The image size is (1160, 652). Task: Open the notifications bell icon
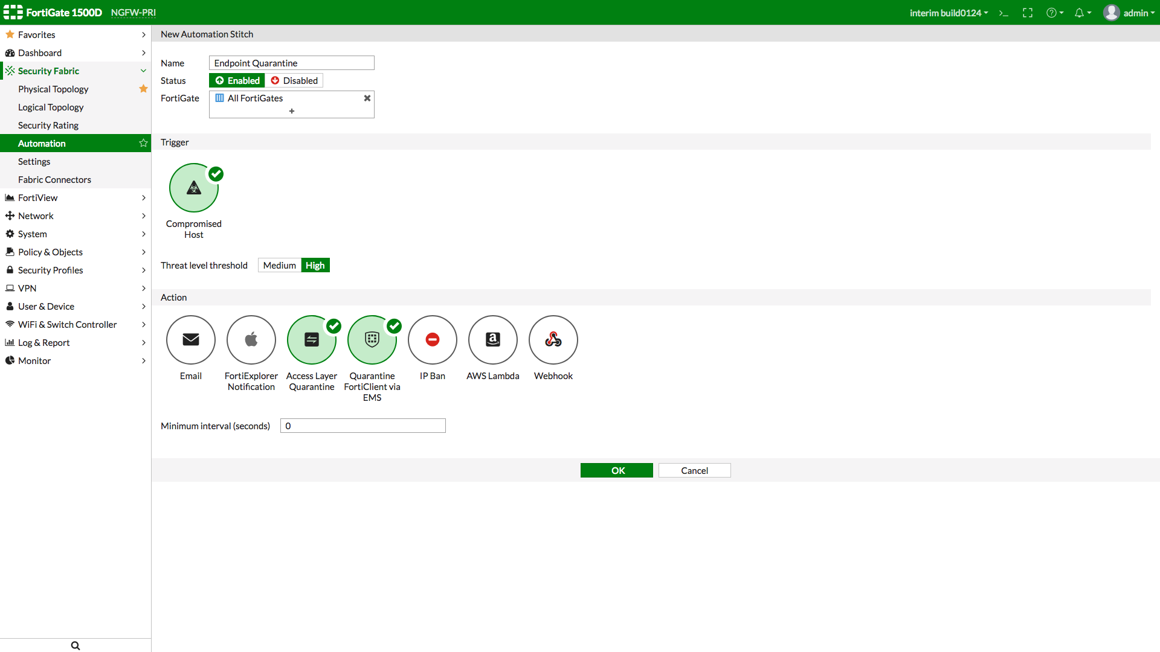tap(1080, 13)
